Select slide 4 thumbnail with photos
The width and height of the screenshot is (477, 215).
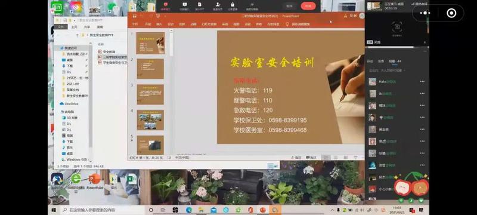coord(150,120)
